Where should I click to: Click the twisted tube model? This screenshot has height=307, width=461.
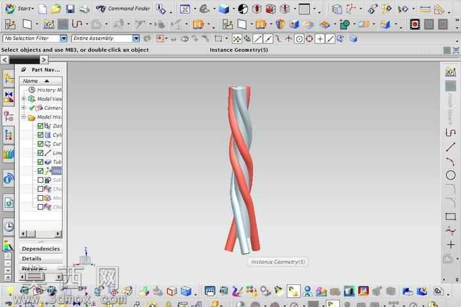click(x=242, y=170)
